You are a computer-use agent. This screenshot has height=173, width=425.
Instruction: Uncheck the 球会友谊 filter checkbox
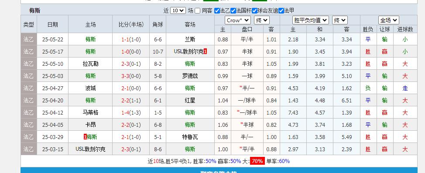coord(254,11)
